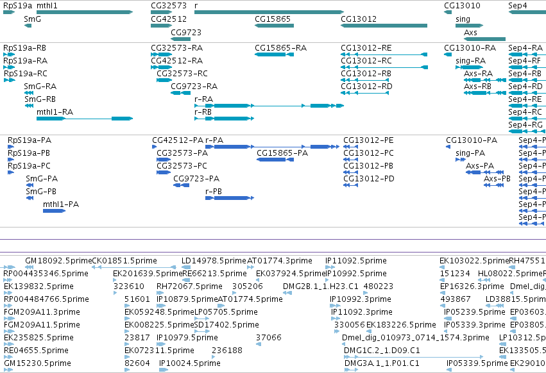
Task: Click protein CG42512-PA
Action: pyautogui.click(x=178, y=140)
